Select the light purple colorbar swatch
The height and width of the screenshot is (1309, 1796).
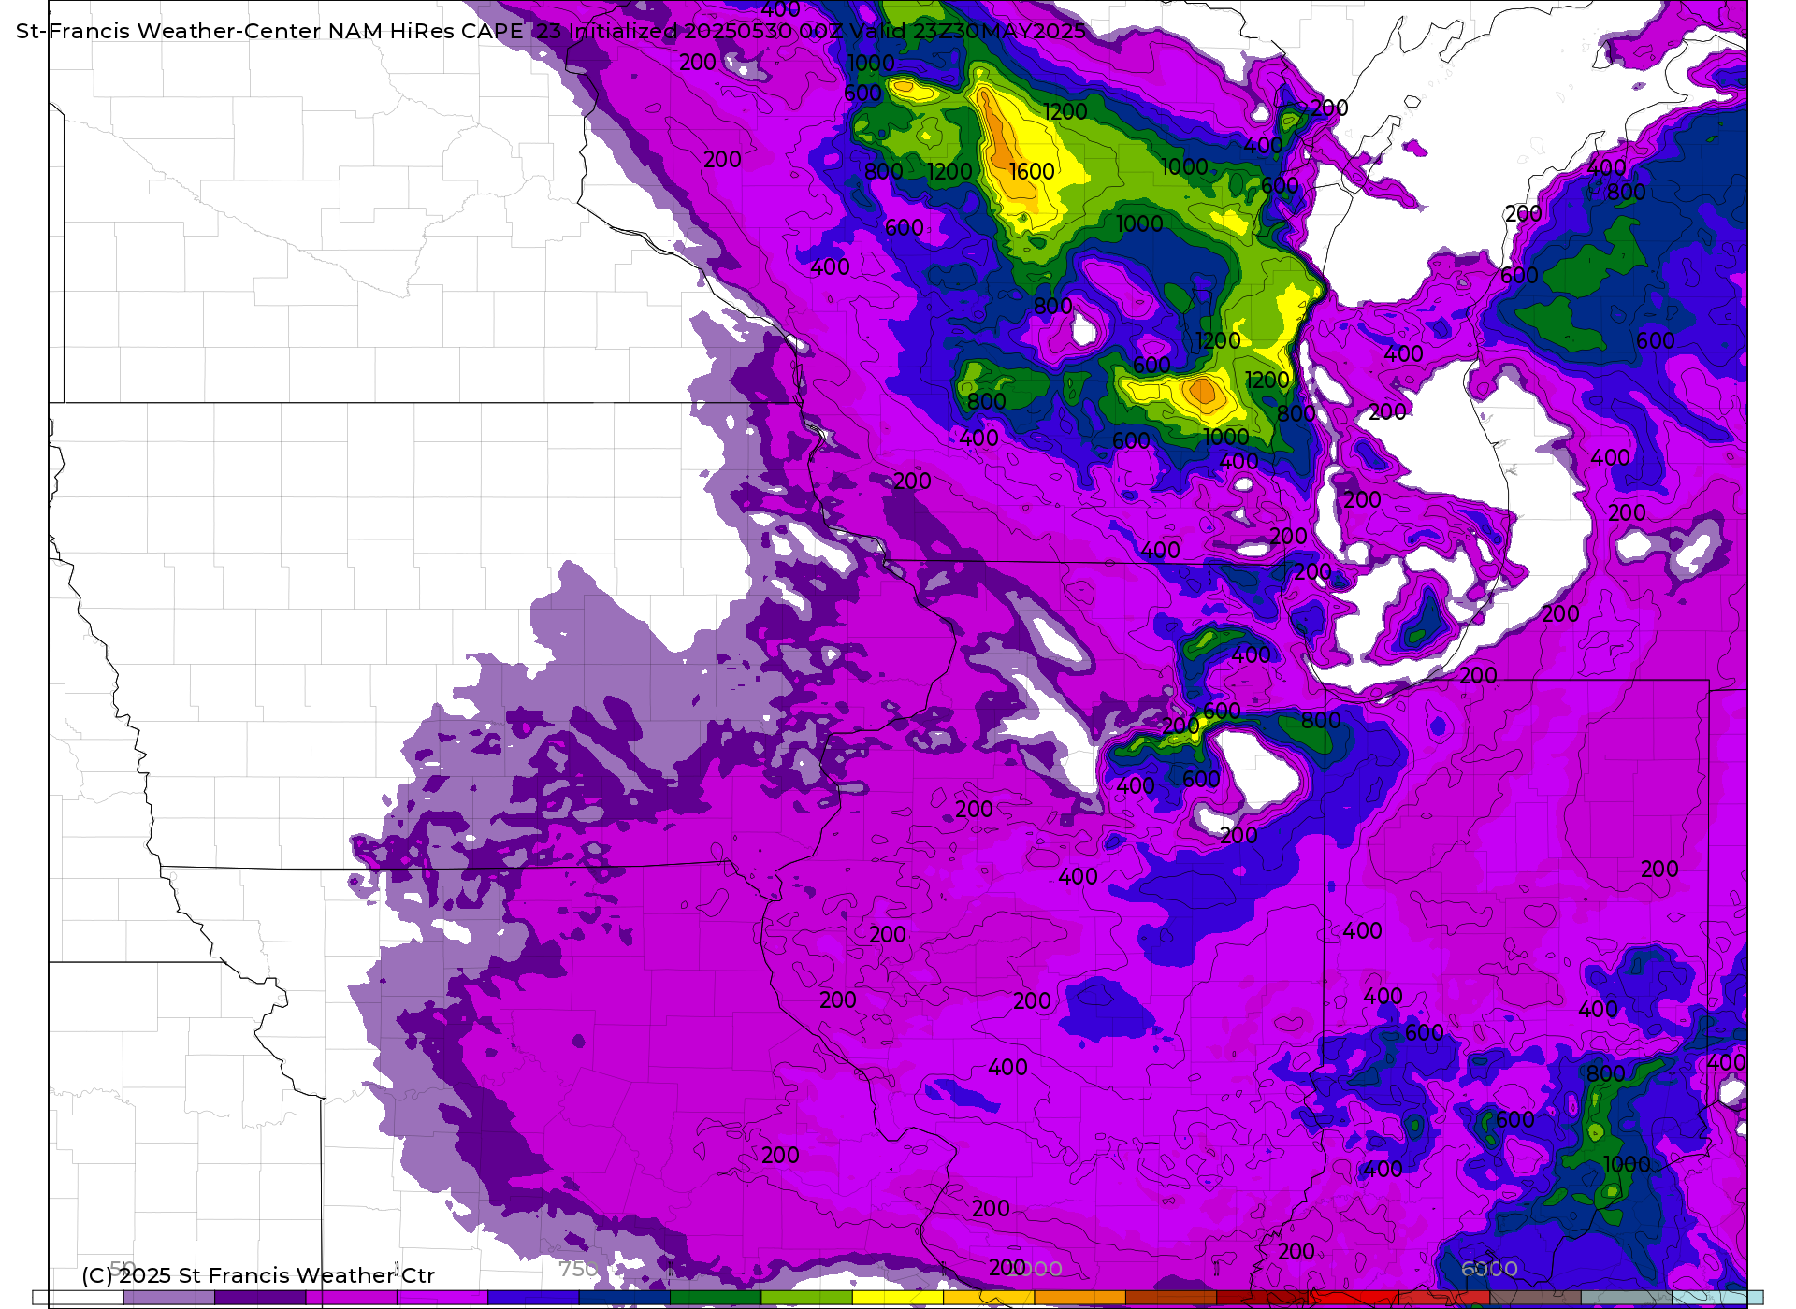click(x=169, y=1298)
